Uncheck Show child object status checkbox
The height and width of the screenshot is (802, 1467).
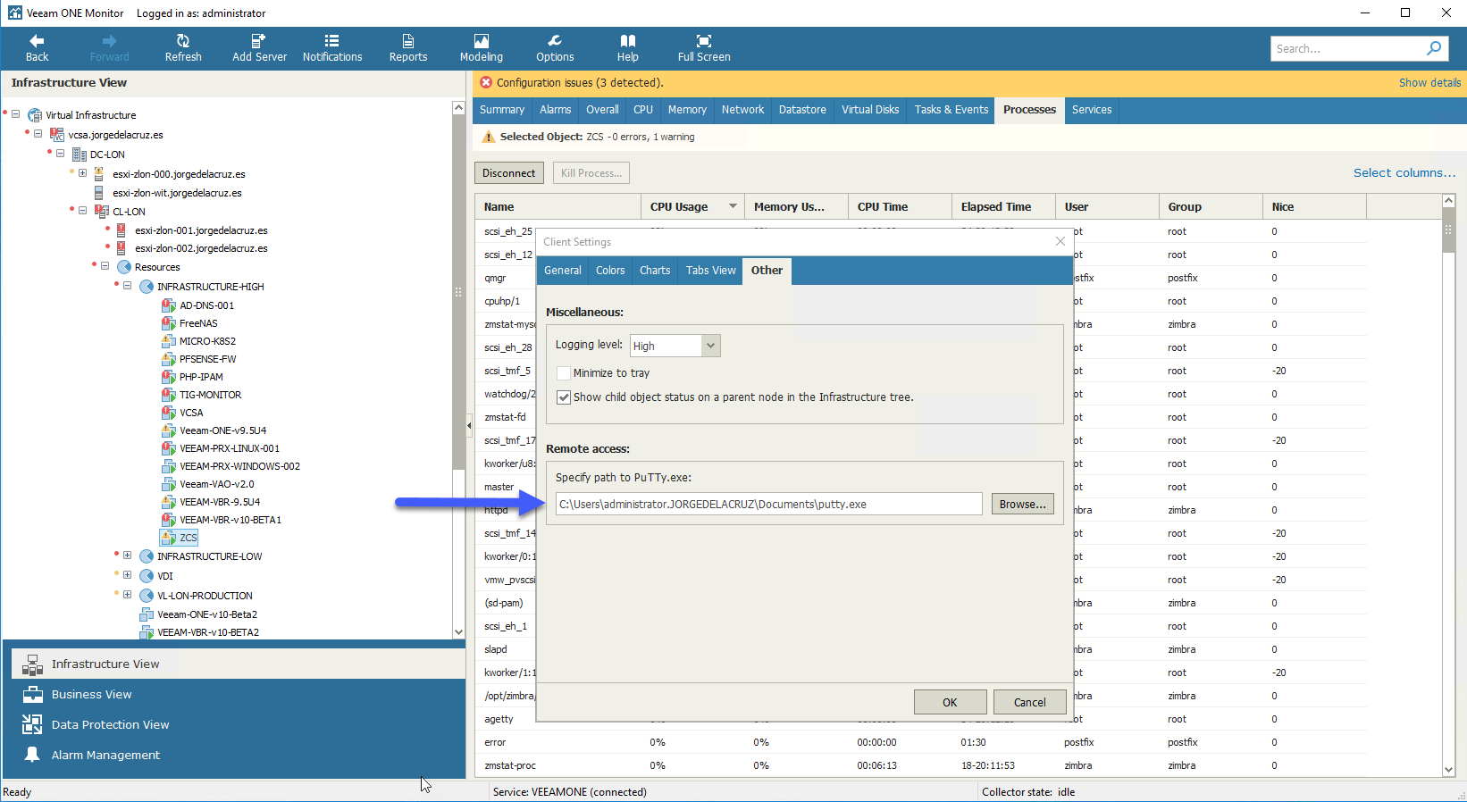click(x=564, y=397)
